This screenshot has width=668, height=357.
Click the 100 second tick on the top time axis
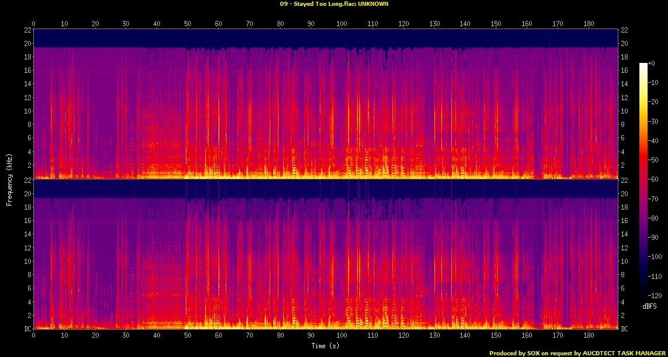342,24
